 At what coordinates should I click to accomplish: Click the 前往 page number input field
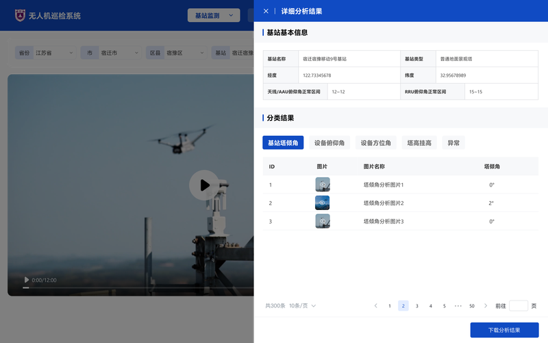[x=519, y=306]
